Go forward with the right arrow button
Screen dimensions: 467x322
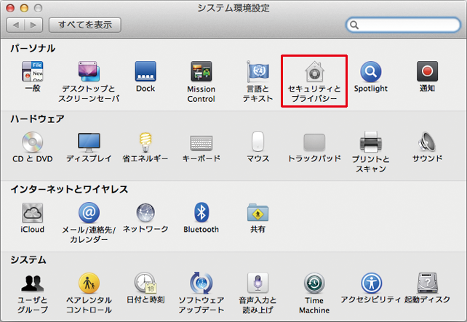click(x=33, y=25)
